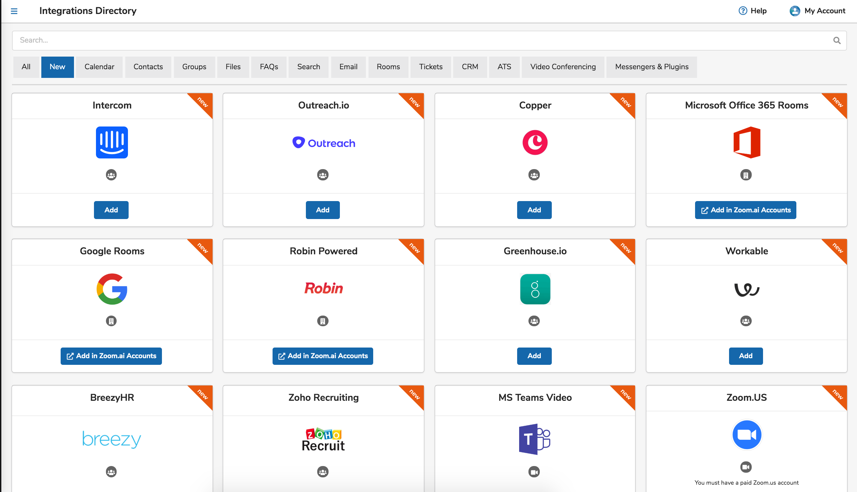Click the Microsoft Office 365 Rooms title
This screenshot has height=492, width=857.
[746, 105]
